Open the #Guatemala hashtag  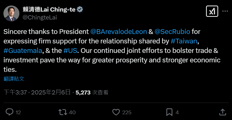(23, 51)
